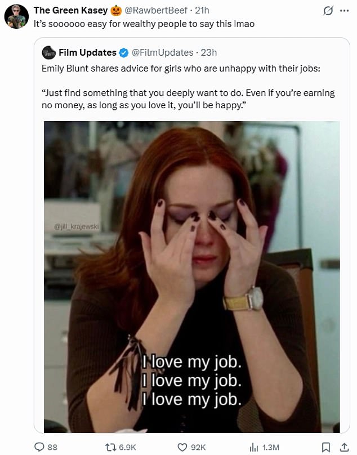Click the 21h timestamp
Screen dimensions: 357x455
coord(202,10)
